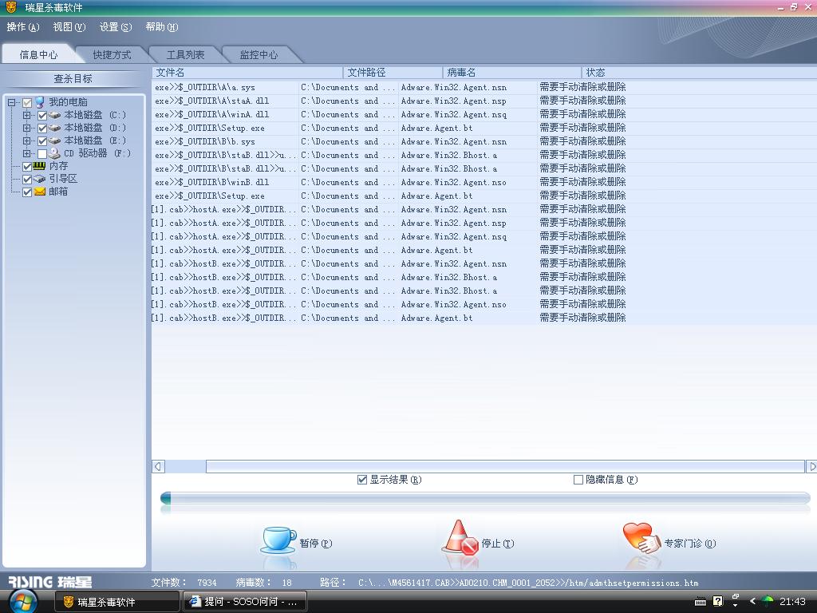817x613 pixels.
Task: Click the taskbar clock showing 21:43
Action: [x=792, y=602]
